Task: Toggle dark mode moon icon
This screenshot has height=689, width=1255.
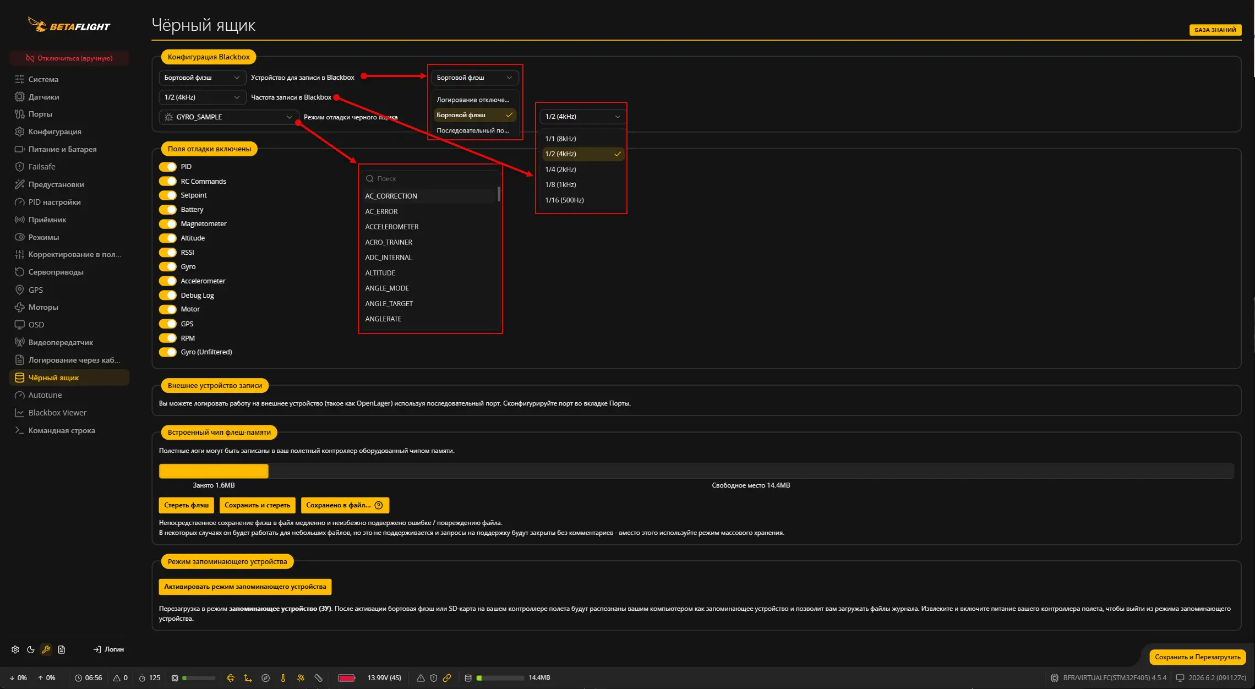Action: pyautogui.click(x=31, y=649)
